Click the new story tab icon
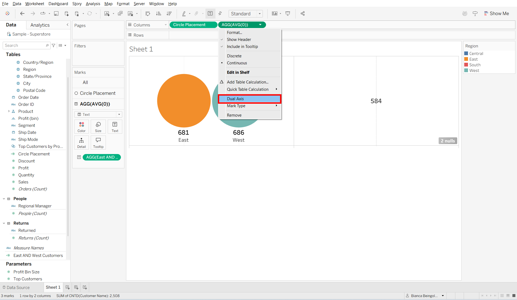The height and width of the screenshot is (300, 517). pos(85,287)
